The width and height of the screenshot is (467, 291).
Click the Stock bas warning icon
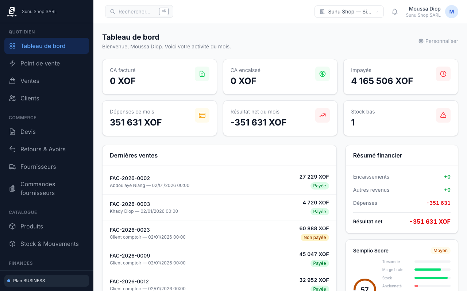tap(443, 115)
